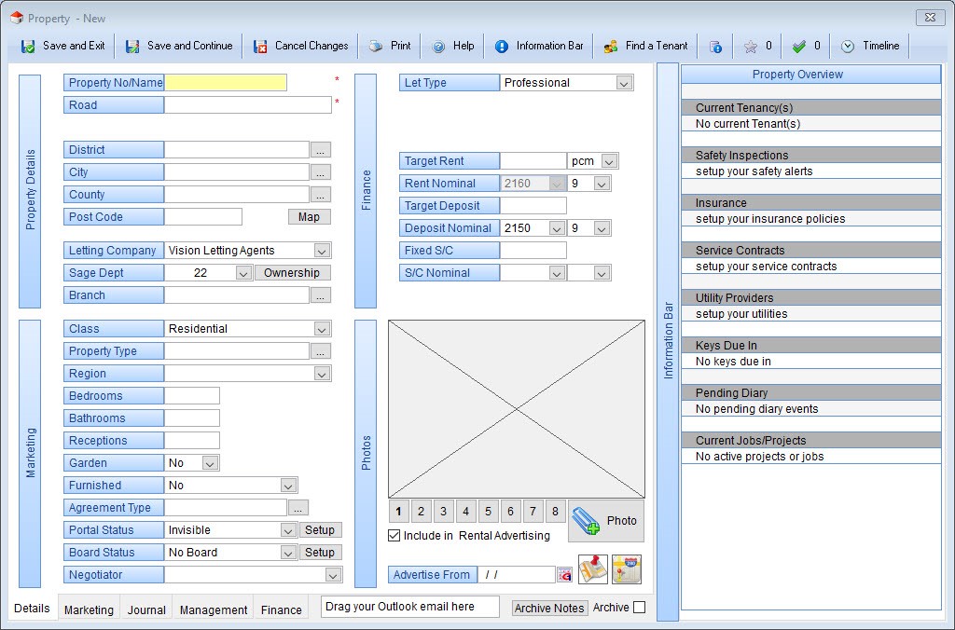Expand the Letting Company dropdown
The width and height of the screenshot is (955, 630).
tap(322, 251)
